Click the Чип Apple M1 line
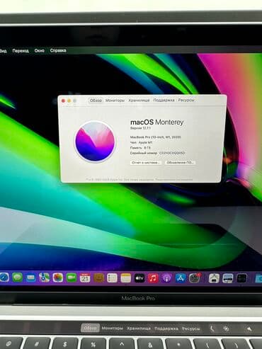 [x=142, y=142]
